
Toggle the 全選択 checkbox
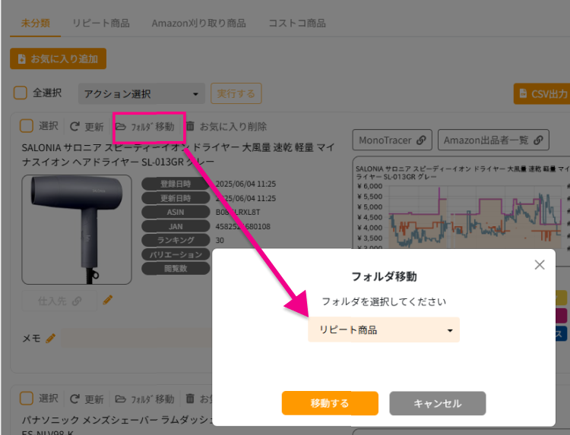click(x=20, y=93)
